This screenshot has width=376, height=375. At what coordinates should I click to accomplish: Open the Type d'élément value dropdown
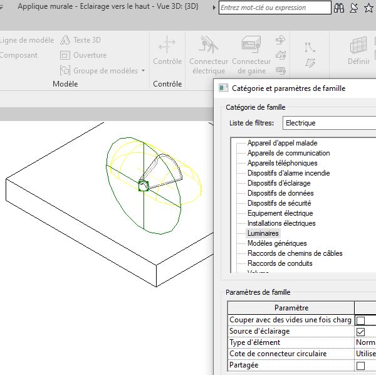click(x=365, y=343)
